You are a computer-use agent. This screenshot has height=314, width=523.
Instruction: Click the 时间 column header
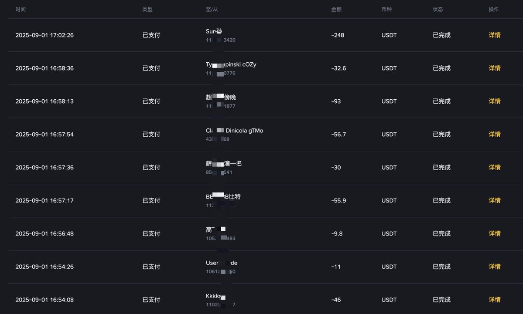pyautogui.click(x=21, y=9)
